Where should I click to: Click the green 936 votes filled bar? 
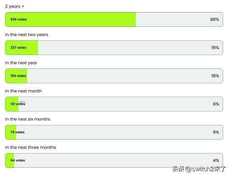[x=71, y=19]
